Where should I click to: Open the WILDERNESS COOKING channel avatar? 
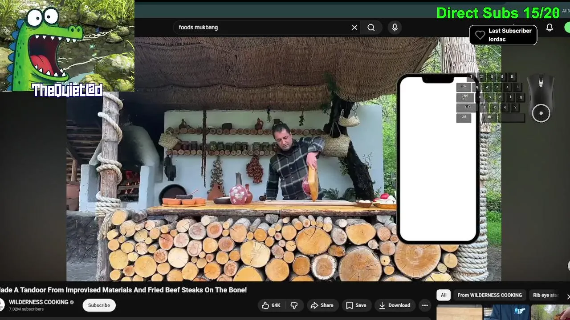[2, 305]
